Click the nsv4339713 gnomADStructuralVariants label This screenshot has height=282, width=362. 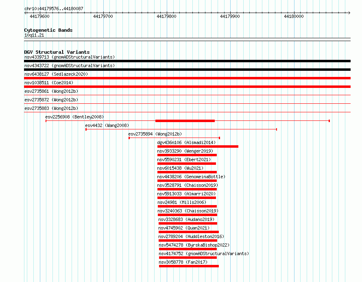click(x=70, y=57)
